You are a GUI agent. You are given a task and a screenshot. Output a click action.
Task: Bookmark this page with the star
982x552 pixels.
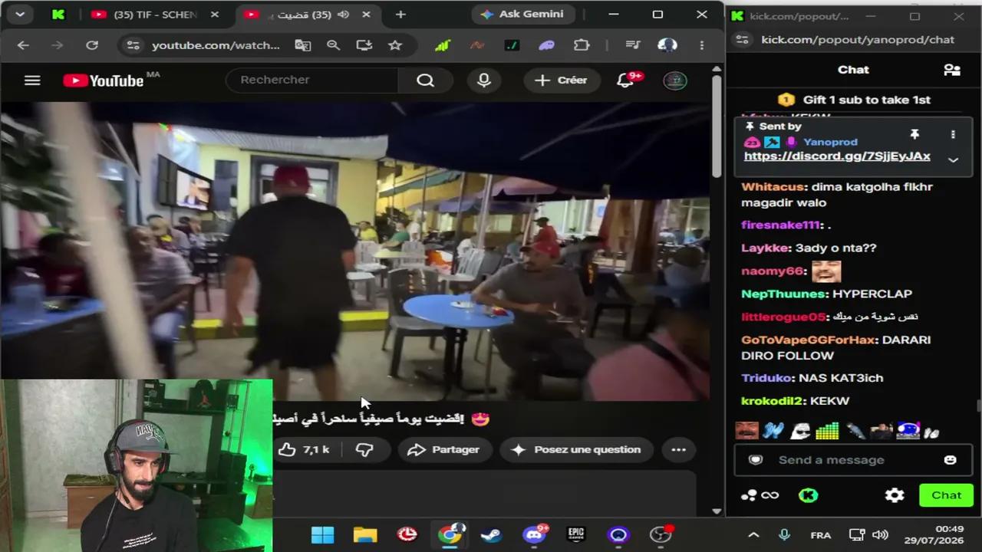point(395,45)
